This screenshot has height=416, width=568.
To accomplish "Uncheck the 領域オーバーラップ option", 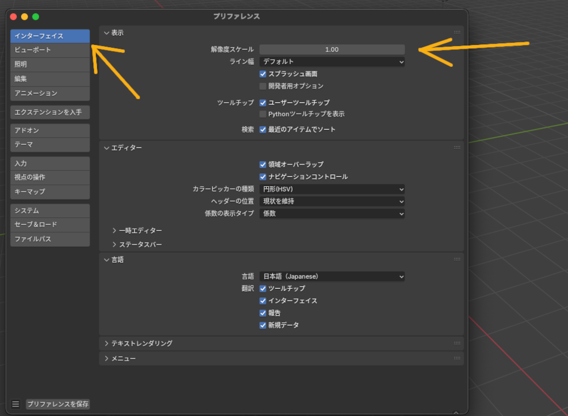I will [263, 165].
